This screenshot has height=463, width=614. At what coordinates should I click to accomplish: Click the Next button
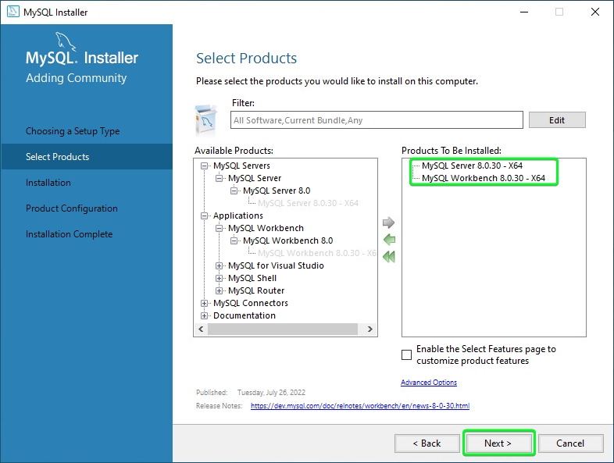click(x=498, y=443)
